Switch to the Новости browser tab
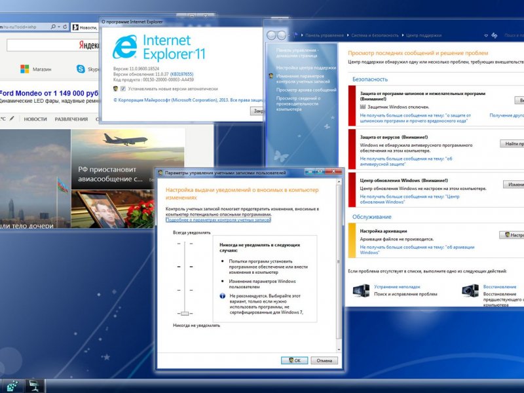This screenshot has width=524, height=393. coord(85,28)
